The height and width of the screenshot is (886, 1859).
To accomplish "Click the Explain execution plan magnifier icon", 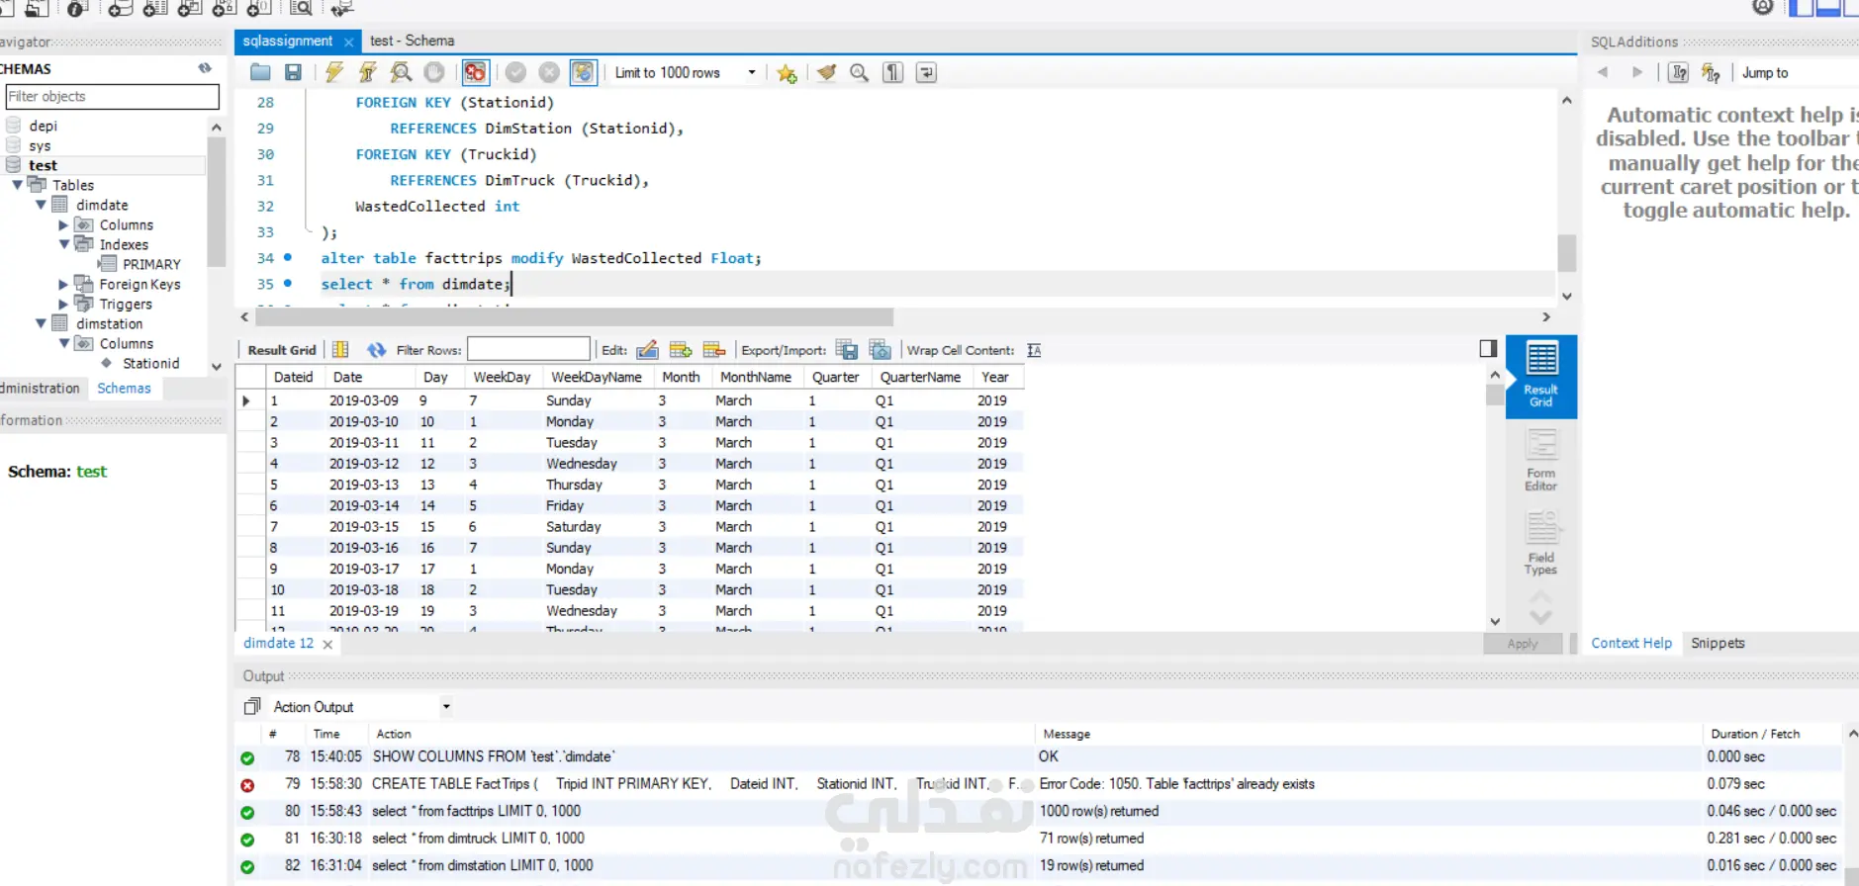I will 401,72.
